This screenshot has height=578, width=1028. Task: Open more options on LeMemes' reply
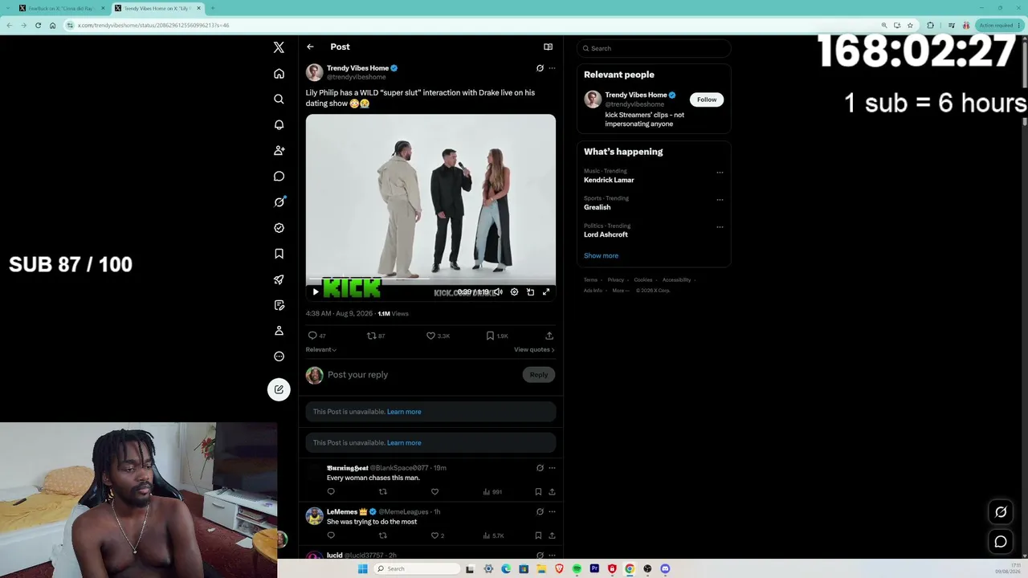point(552,511)
